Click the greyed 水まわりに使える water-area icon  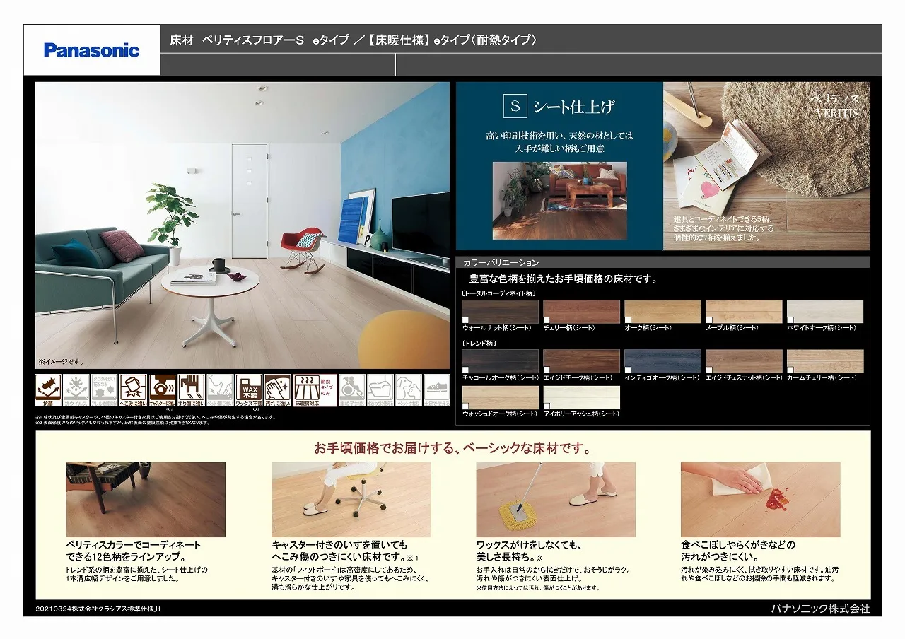click(x=380, y=390)
